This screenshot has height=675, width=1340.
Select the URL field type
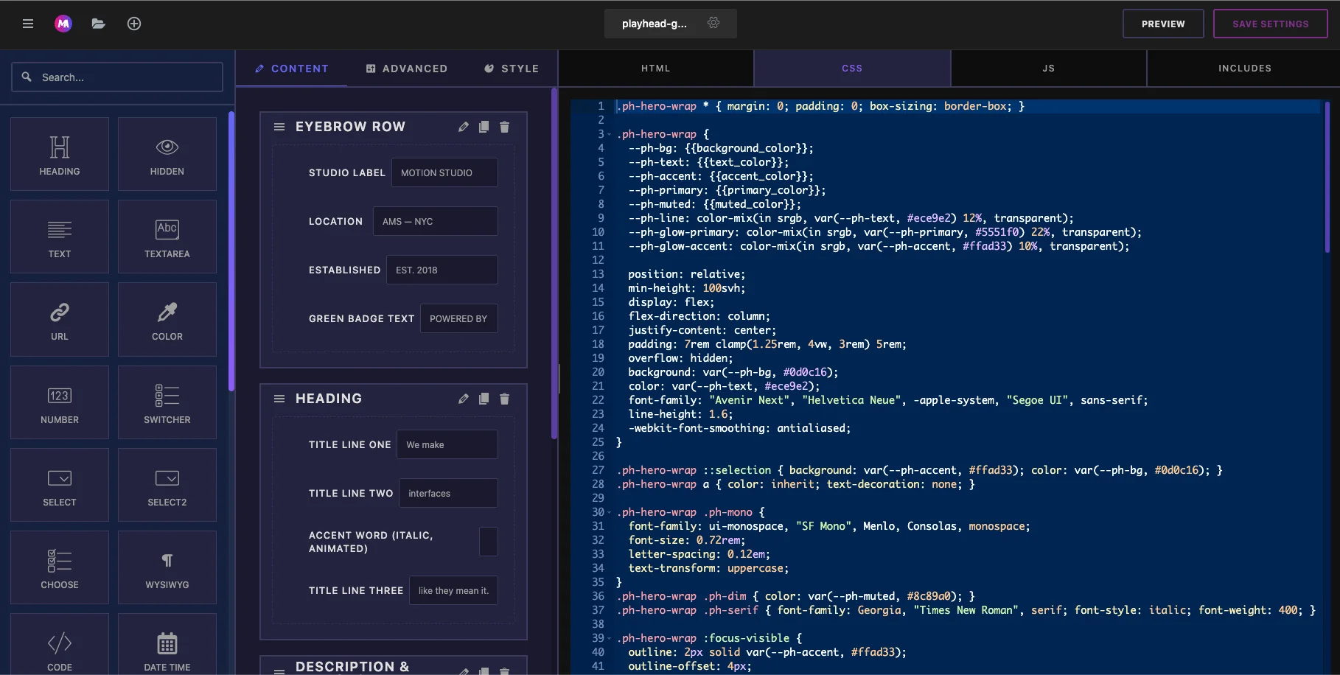pos(60,319)
